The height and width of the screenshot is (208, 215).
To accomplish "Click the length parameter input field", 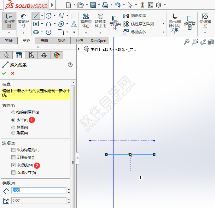I will (38, 190).
